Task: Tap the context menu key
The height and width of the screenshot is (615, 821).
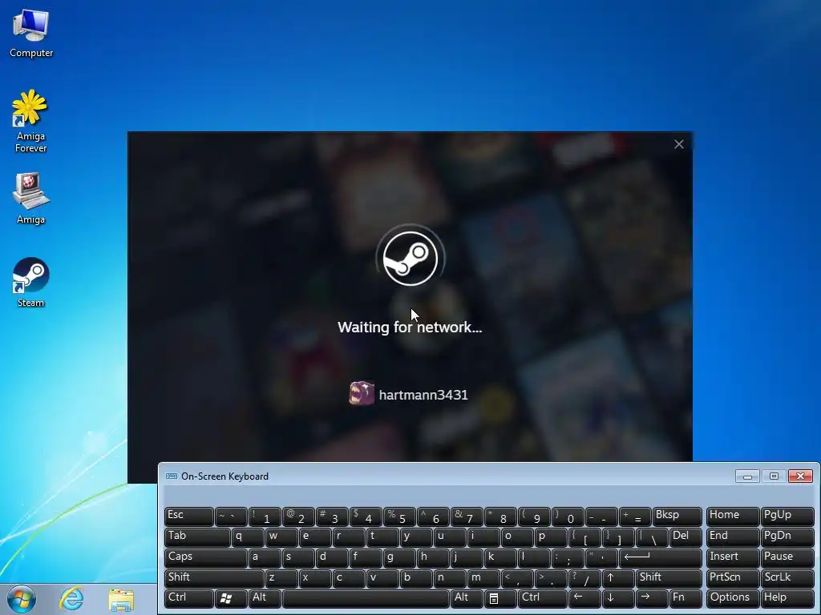Action: tap(500, 598)
